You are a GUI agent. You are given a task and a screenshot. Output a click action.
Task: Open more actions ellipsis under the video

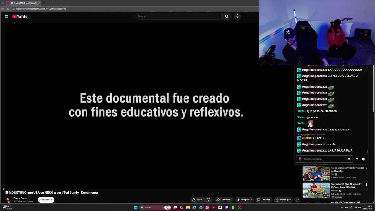tap(297, 200)
